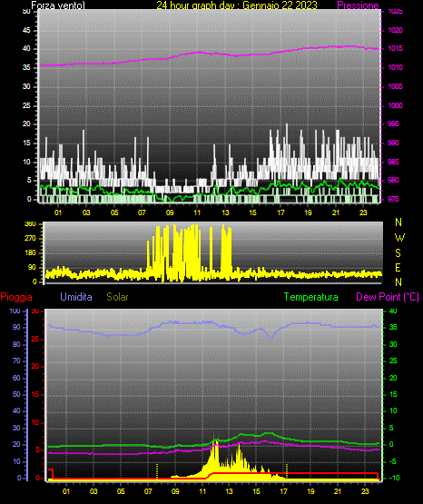Click the E wind direction label
Viewport: 423px width, 504px height.
[x=398, y=267]
